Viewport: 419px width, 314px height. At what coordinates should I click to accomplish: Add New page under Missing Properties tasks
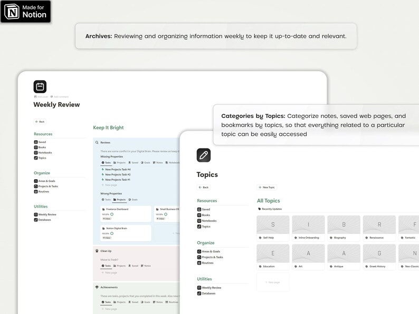tap(109, 185)
